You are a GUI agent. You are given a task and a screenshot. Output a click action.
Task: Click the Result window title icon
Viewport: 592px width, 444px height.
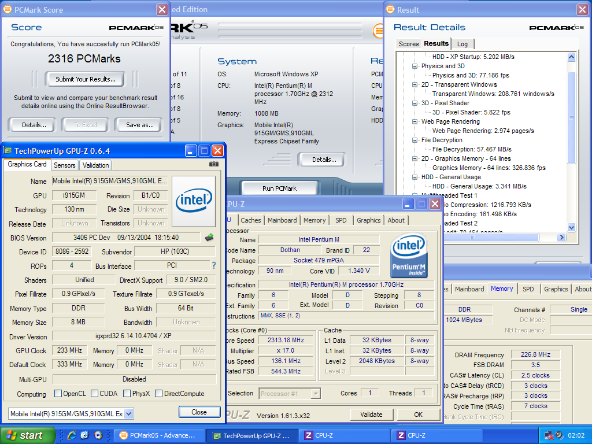click(x=390, y=9)
